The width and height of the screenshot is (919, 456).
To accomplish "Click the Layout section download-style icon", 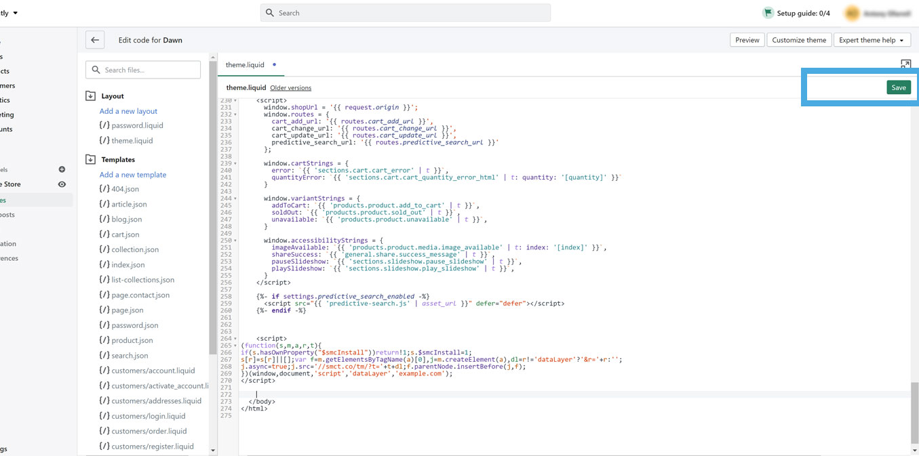I will (90, 96).
